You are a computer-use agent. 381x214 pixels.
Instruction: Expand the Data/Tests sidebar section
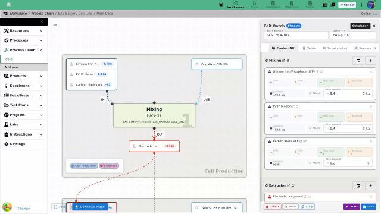[x=24, y=95]
